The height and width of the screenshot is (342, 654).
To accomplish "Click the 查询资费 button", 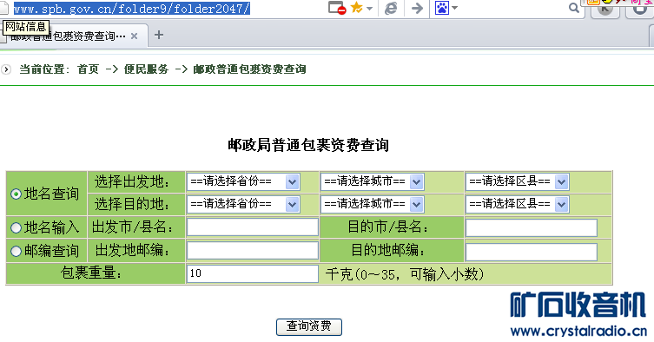I will pos(309,326).
